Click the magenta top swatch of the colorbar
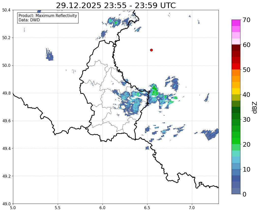 pos(236,23)
